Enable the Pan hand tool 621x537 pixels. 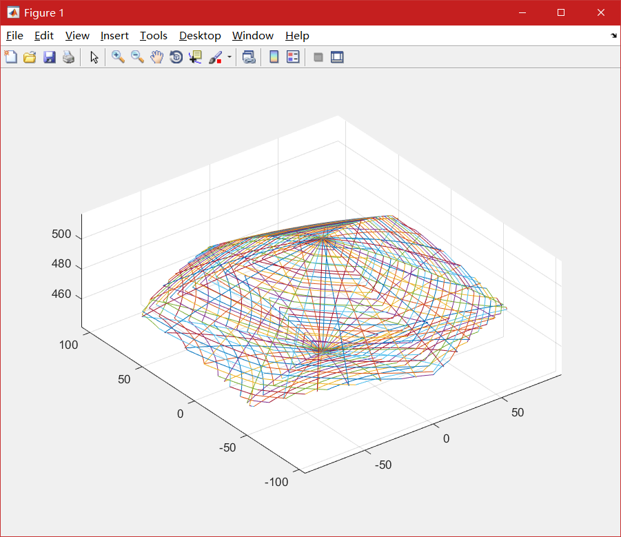click(156, 57)
